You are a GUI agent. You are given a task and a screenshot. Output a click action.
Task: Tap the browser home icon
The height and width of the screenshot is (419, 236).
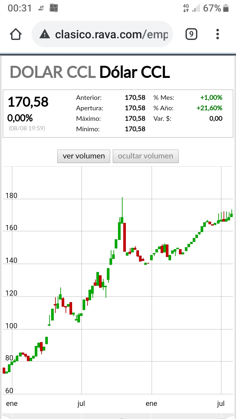tap(16, 34)
